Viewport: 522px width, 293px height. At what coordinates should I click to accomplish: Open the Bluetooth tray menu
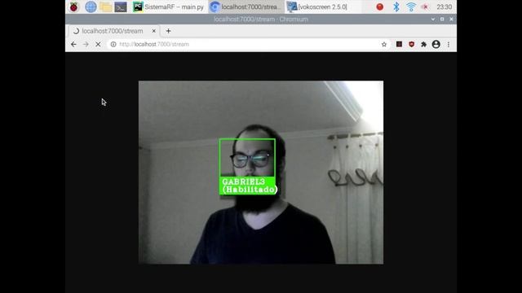(x=396, y=7)
